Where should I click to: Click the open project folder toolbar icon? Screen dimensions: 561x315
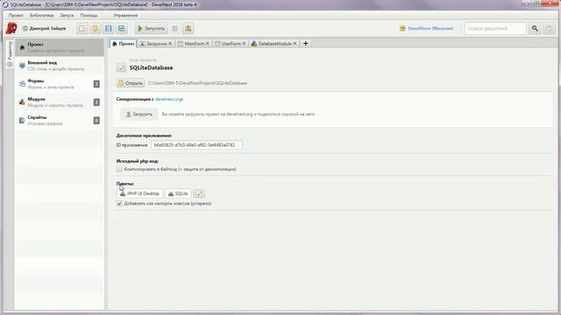pos(96,28)
